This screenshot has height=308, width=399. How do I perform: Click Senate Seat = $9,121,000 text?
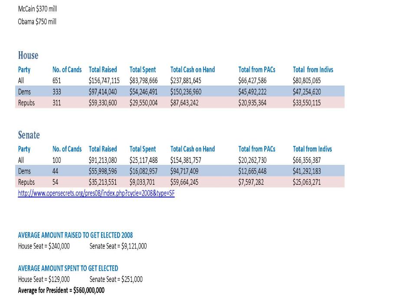(x=118, y=246)
